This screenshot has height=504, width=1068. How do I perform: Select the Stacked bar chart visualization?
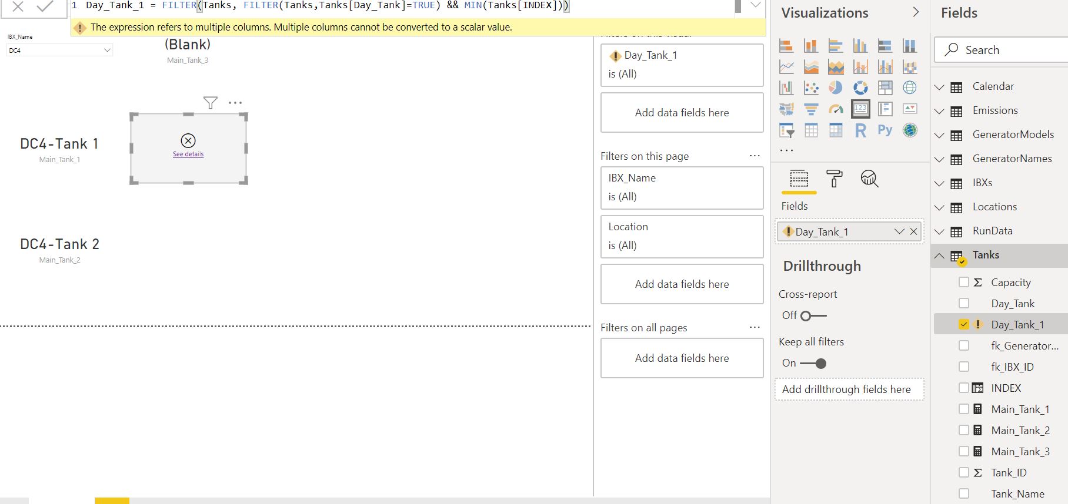(786, 46)
